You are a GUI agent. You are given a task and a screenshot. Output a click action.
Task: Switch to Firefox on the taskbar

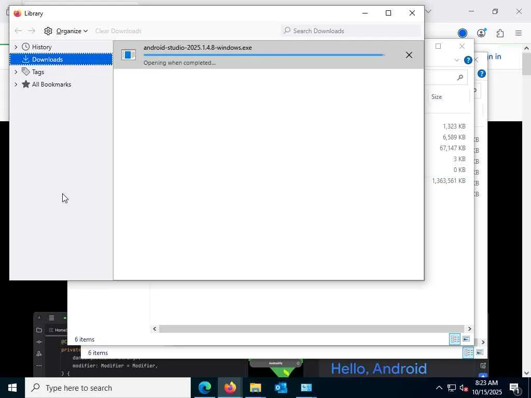point(230,388)
